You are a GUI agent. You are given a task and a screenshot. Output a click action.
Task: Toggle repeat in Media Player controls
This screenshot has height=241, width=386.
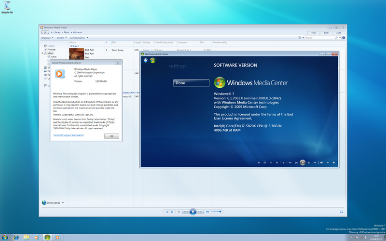(x=172, y=212)
